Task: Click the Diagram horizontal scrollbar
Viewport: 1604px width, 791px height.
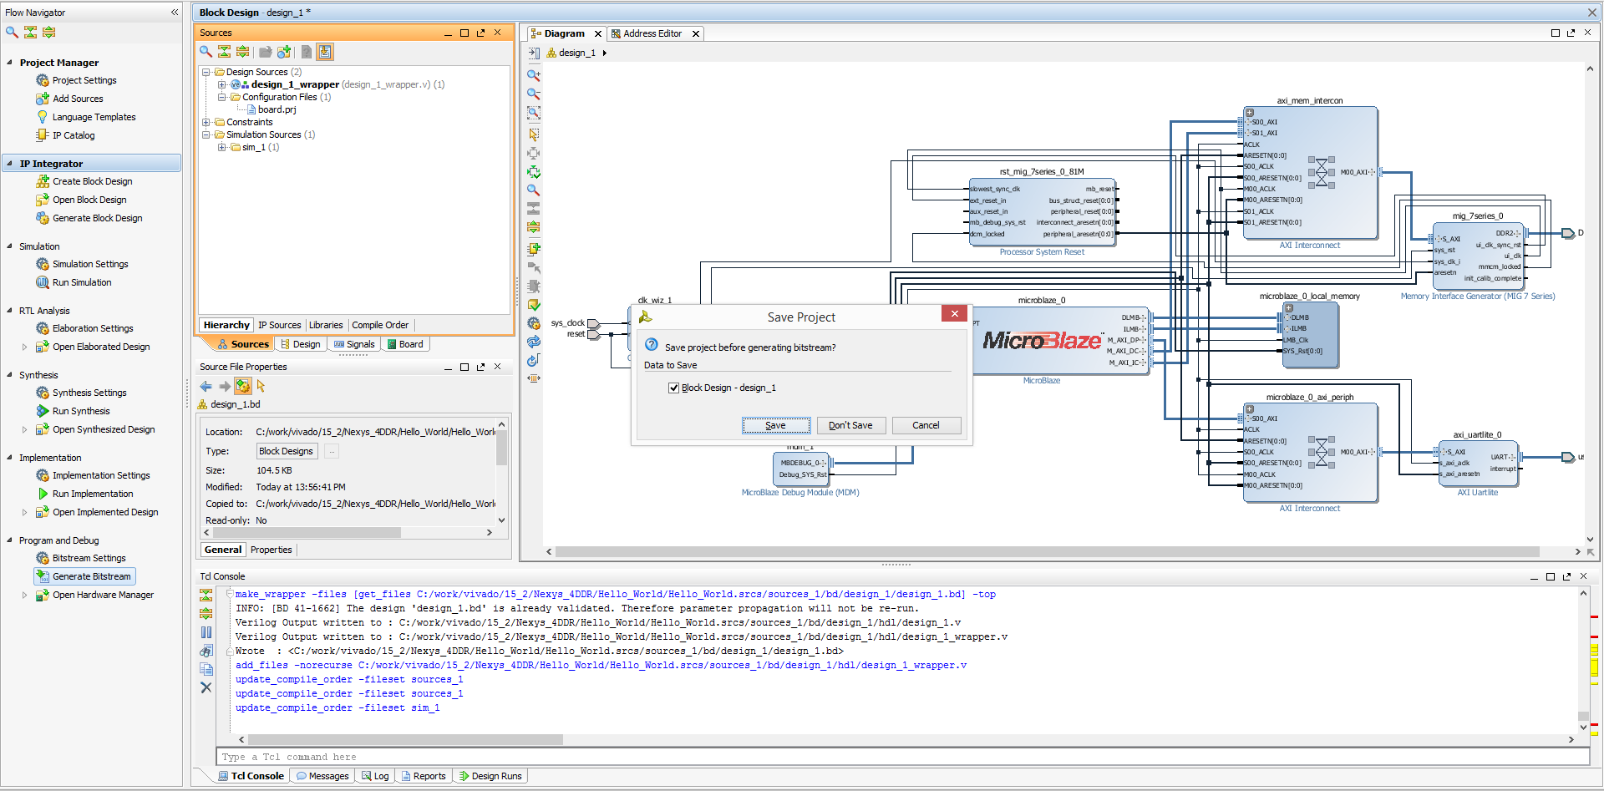Action: point(1047,551)
